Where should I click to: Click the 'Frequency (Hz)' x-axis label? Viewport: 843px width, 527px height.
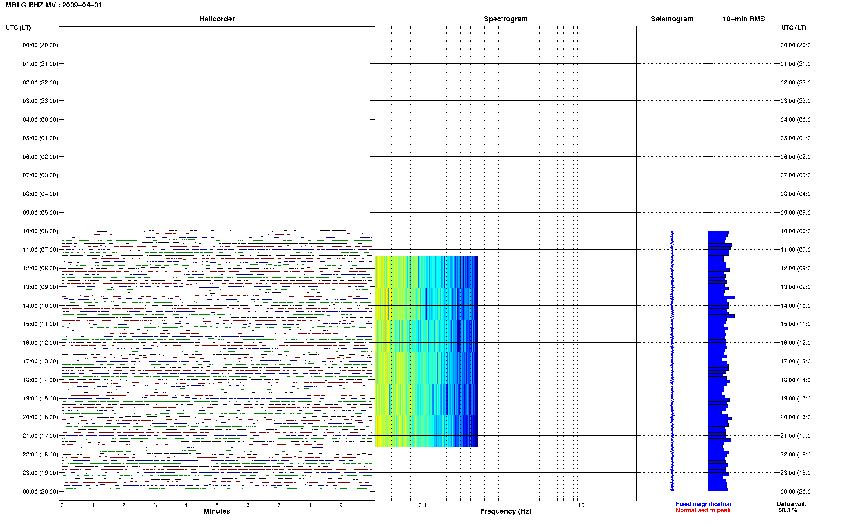tap(506, 511)
